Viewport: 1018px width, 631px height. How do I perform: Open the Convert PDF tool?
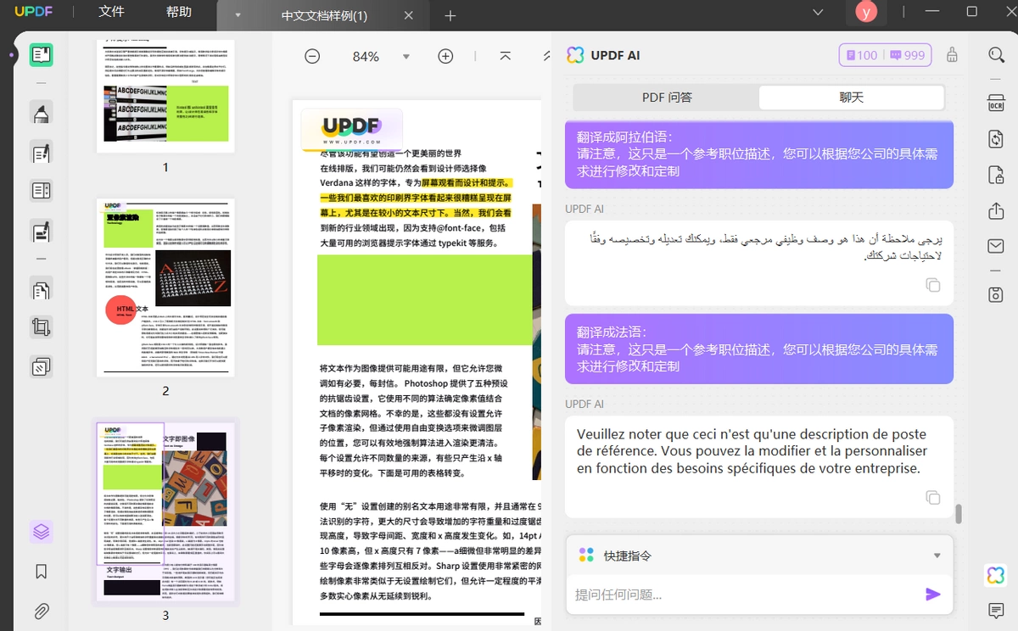(x=996, y=139)
